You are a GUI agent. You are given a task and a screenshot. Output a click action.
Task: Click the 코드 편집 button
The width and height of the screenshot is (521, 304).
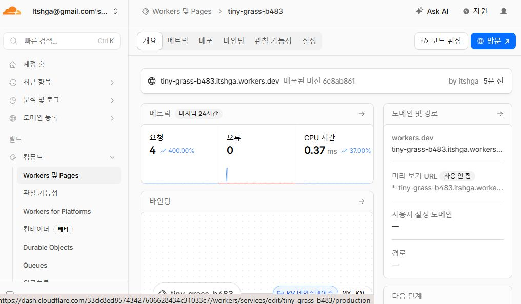(x=441, y=41)
